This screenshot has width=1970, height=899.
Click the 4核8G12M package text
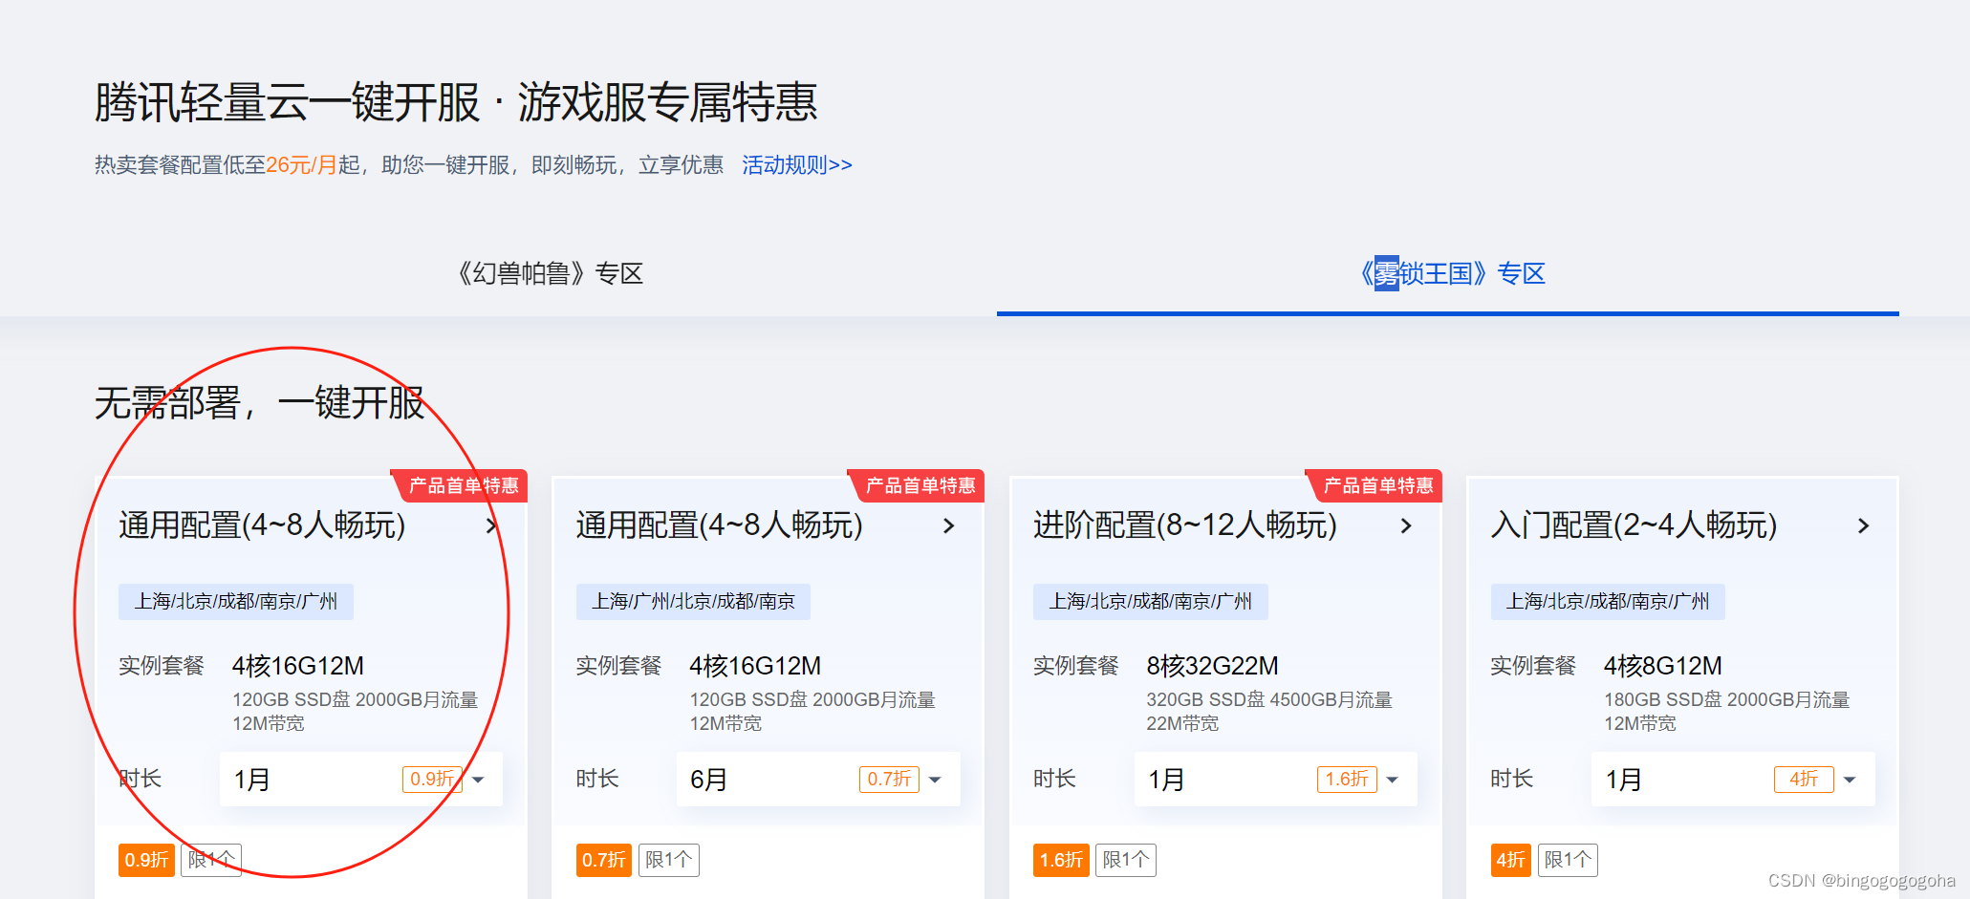tap(1663, 666)
